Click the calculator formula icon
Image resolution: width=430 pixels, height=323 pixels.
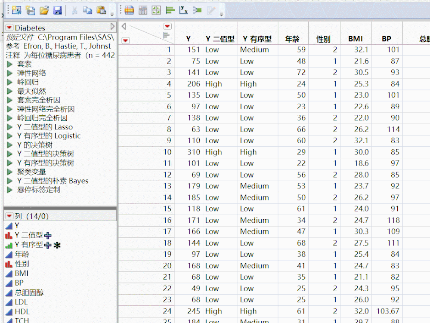coord(142,9)
